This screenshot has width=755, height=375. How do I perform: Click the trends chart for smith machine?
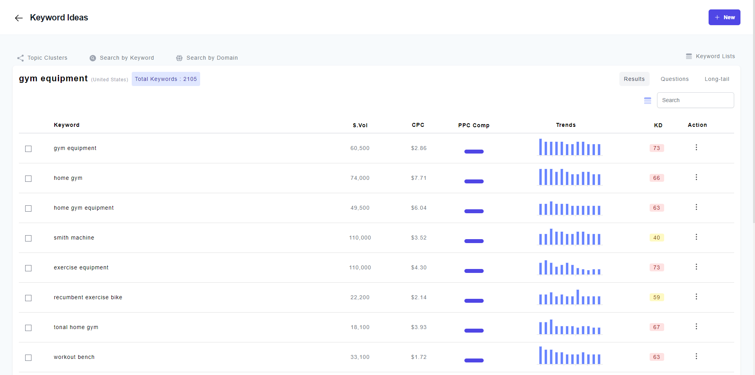point(569,237)
